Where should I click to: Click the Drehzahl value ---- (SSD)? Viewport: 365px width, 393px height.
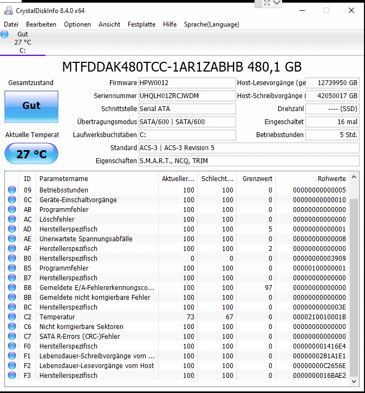333,109
